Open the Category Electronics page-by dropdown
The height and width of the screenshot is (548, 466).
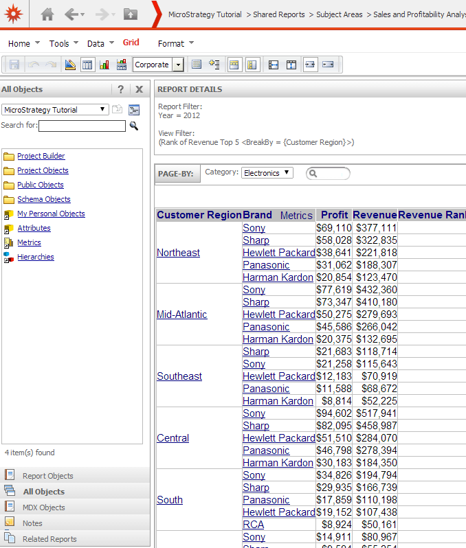[267, 172]
